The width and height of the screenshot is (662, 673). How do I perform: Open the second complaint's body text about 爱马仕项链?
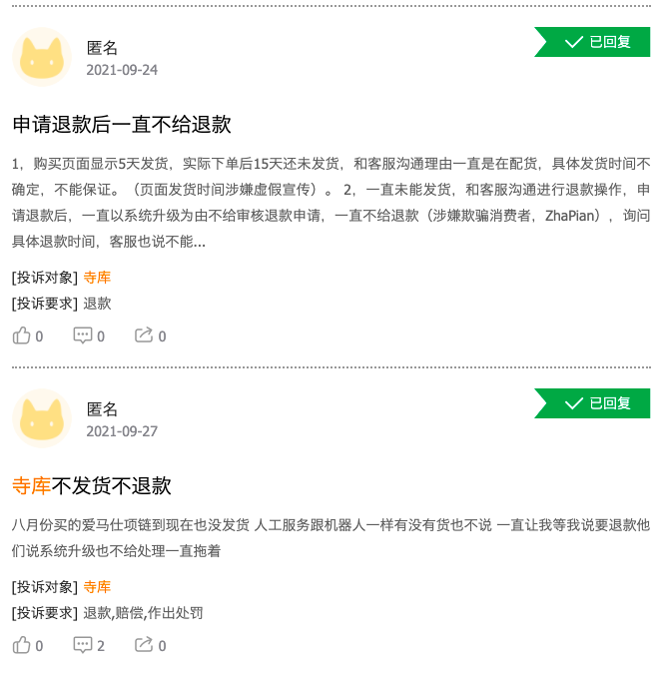click(331, 538)
